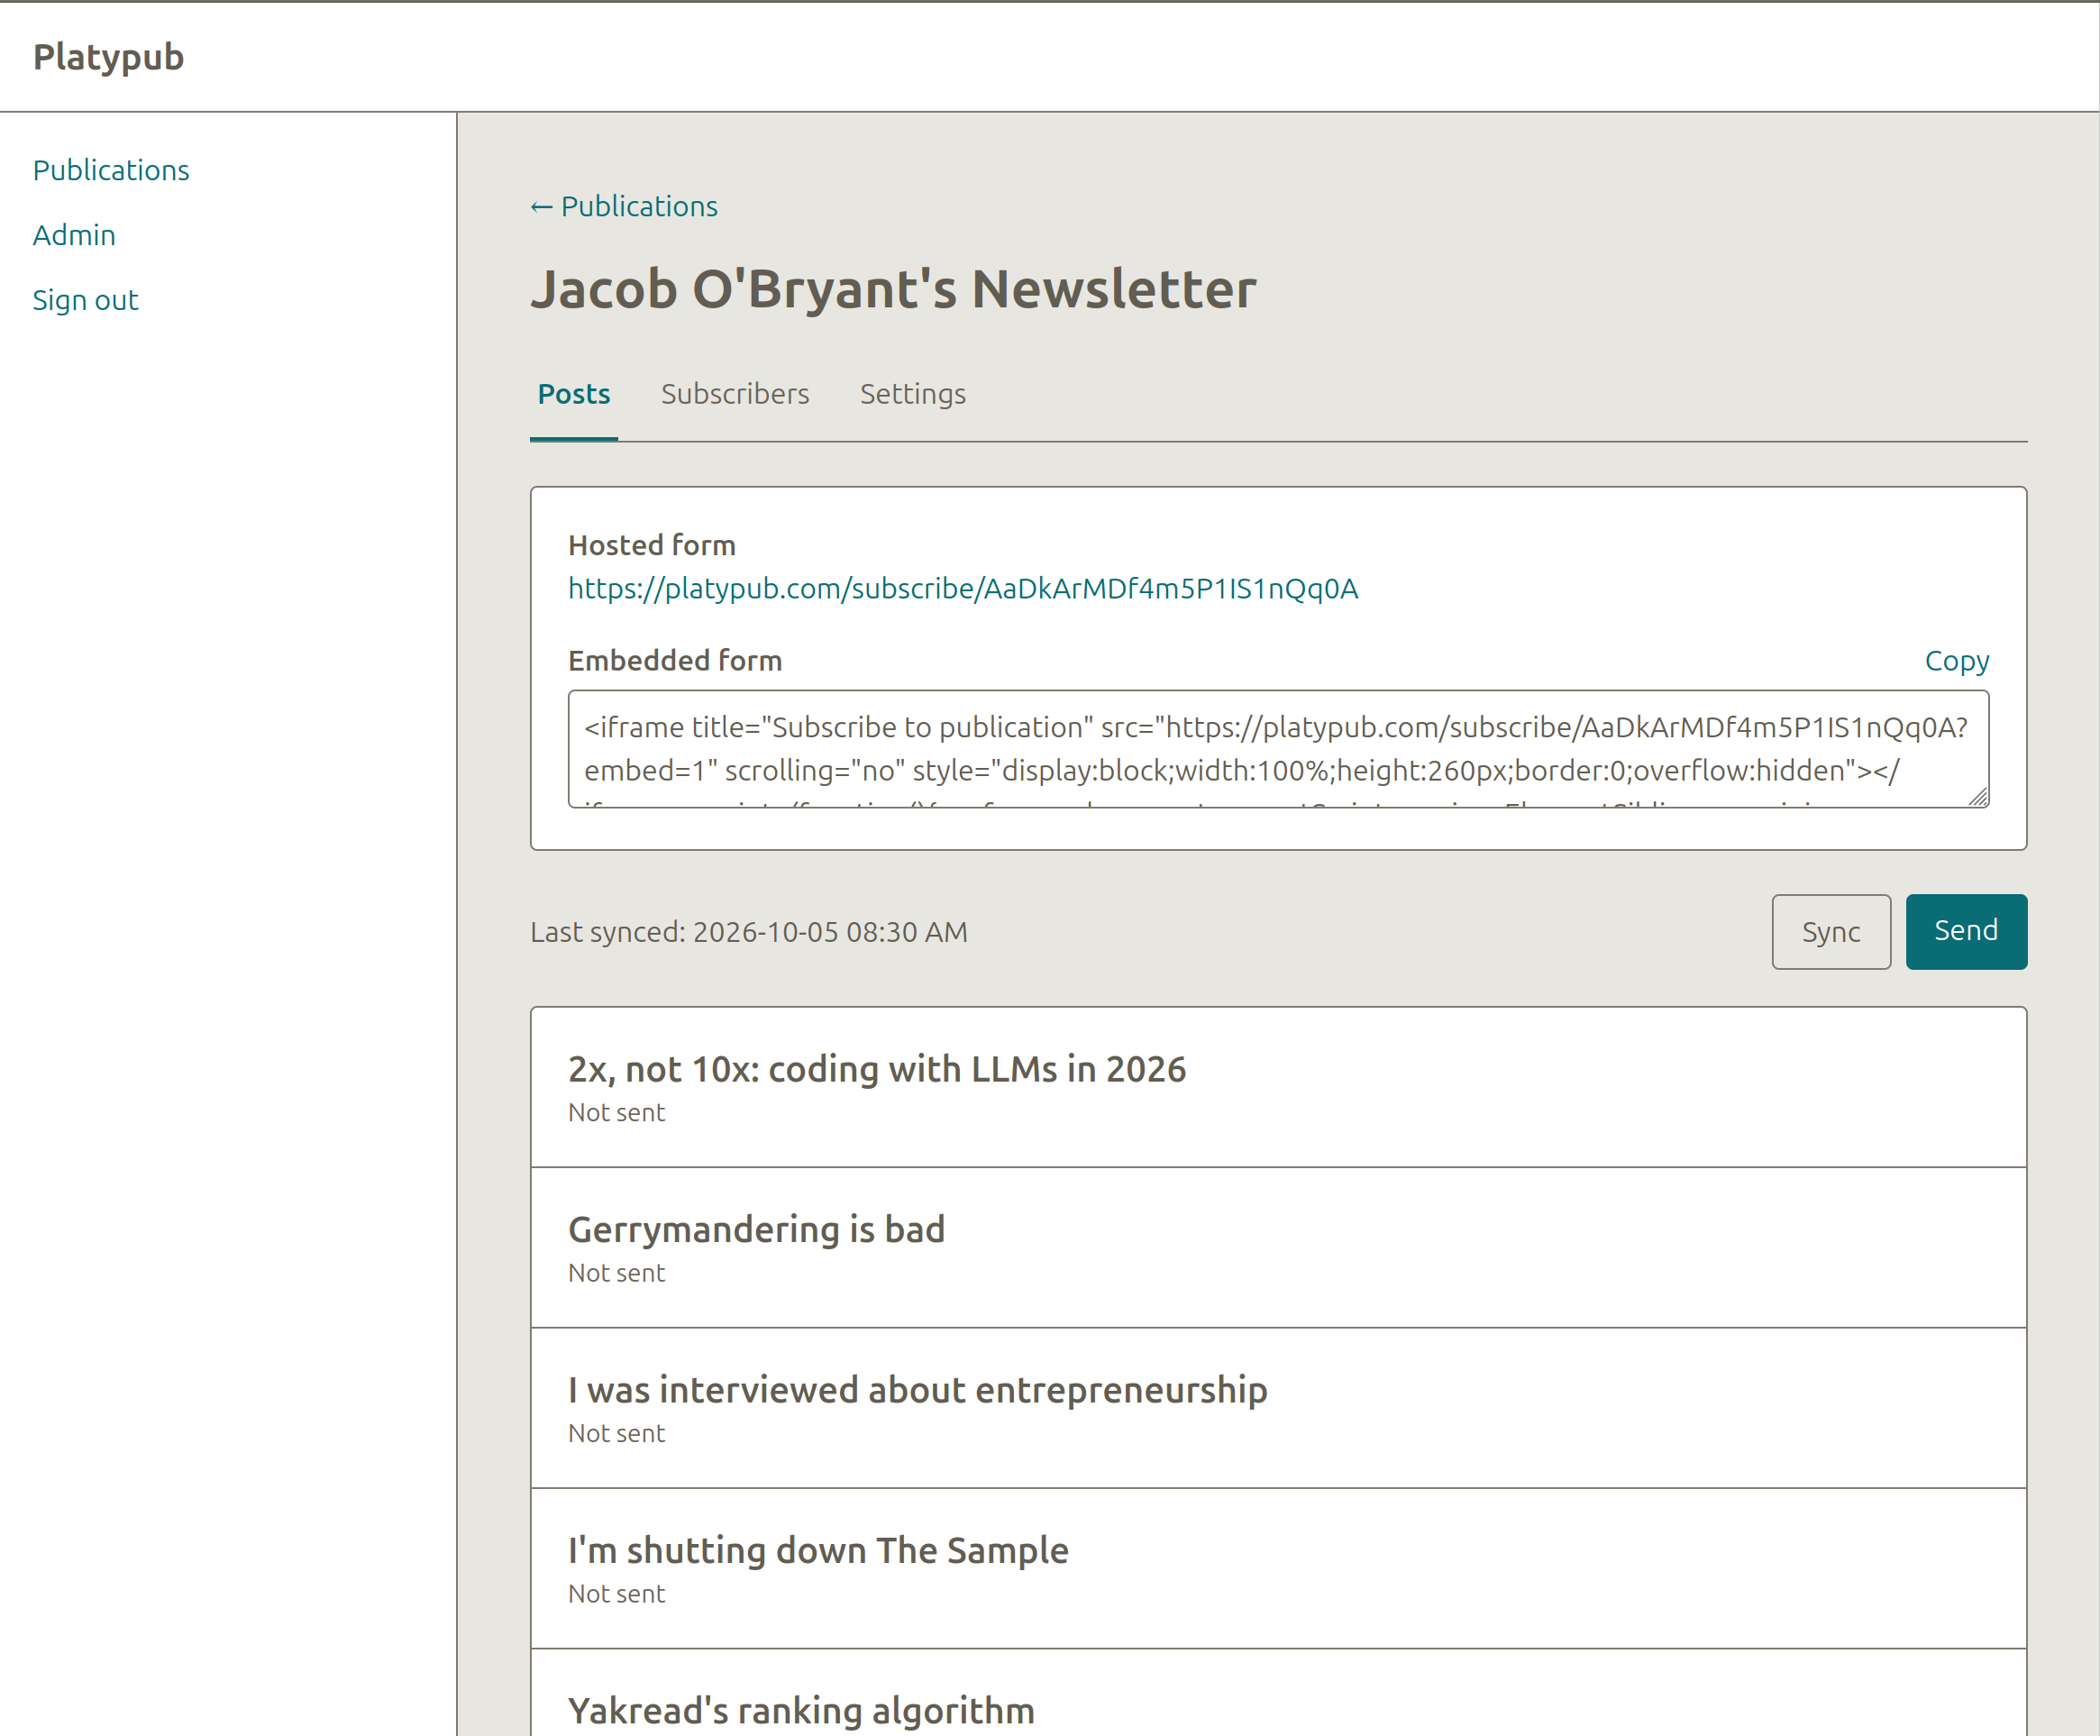
Task: Click inside the embedded form iframe textarea
Action: point(1278,749)
